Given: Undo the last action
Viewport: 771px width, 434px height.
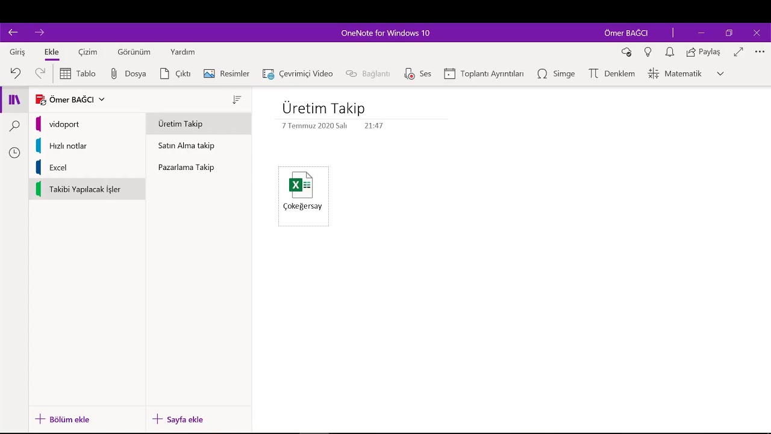Looking at the screenshot, I should (16, 74).
